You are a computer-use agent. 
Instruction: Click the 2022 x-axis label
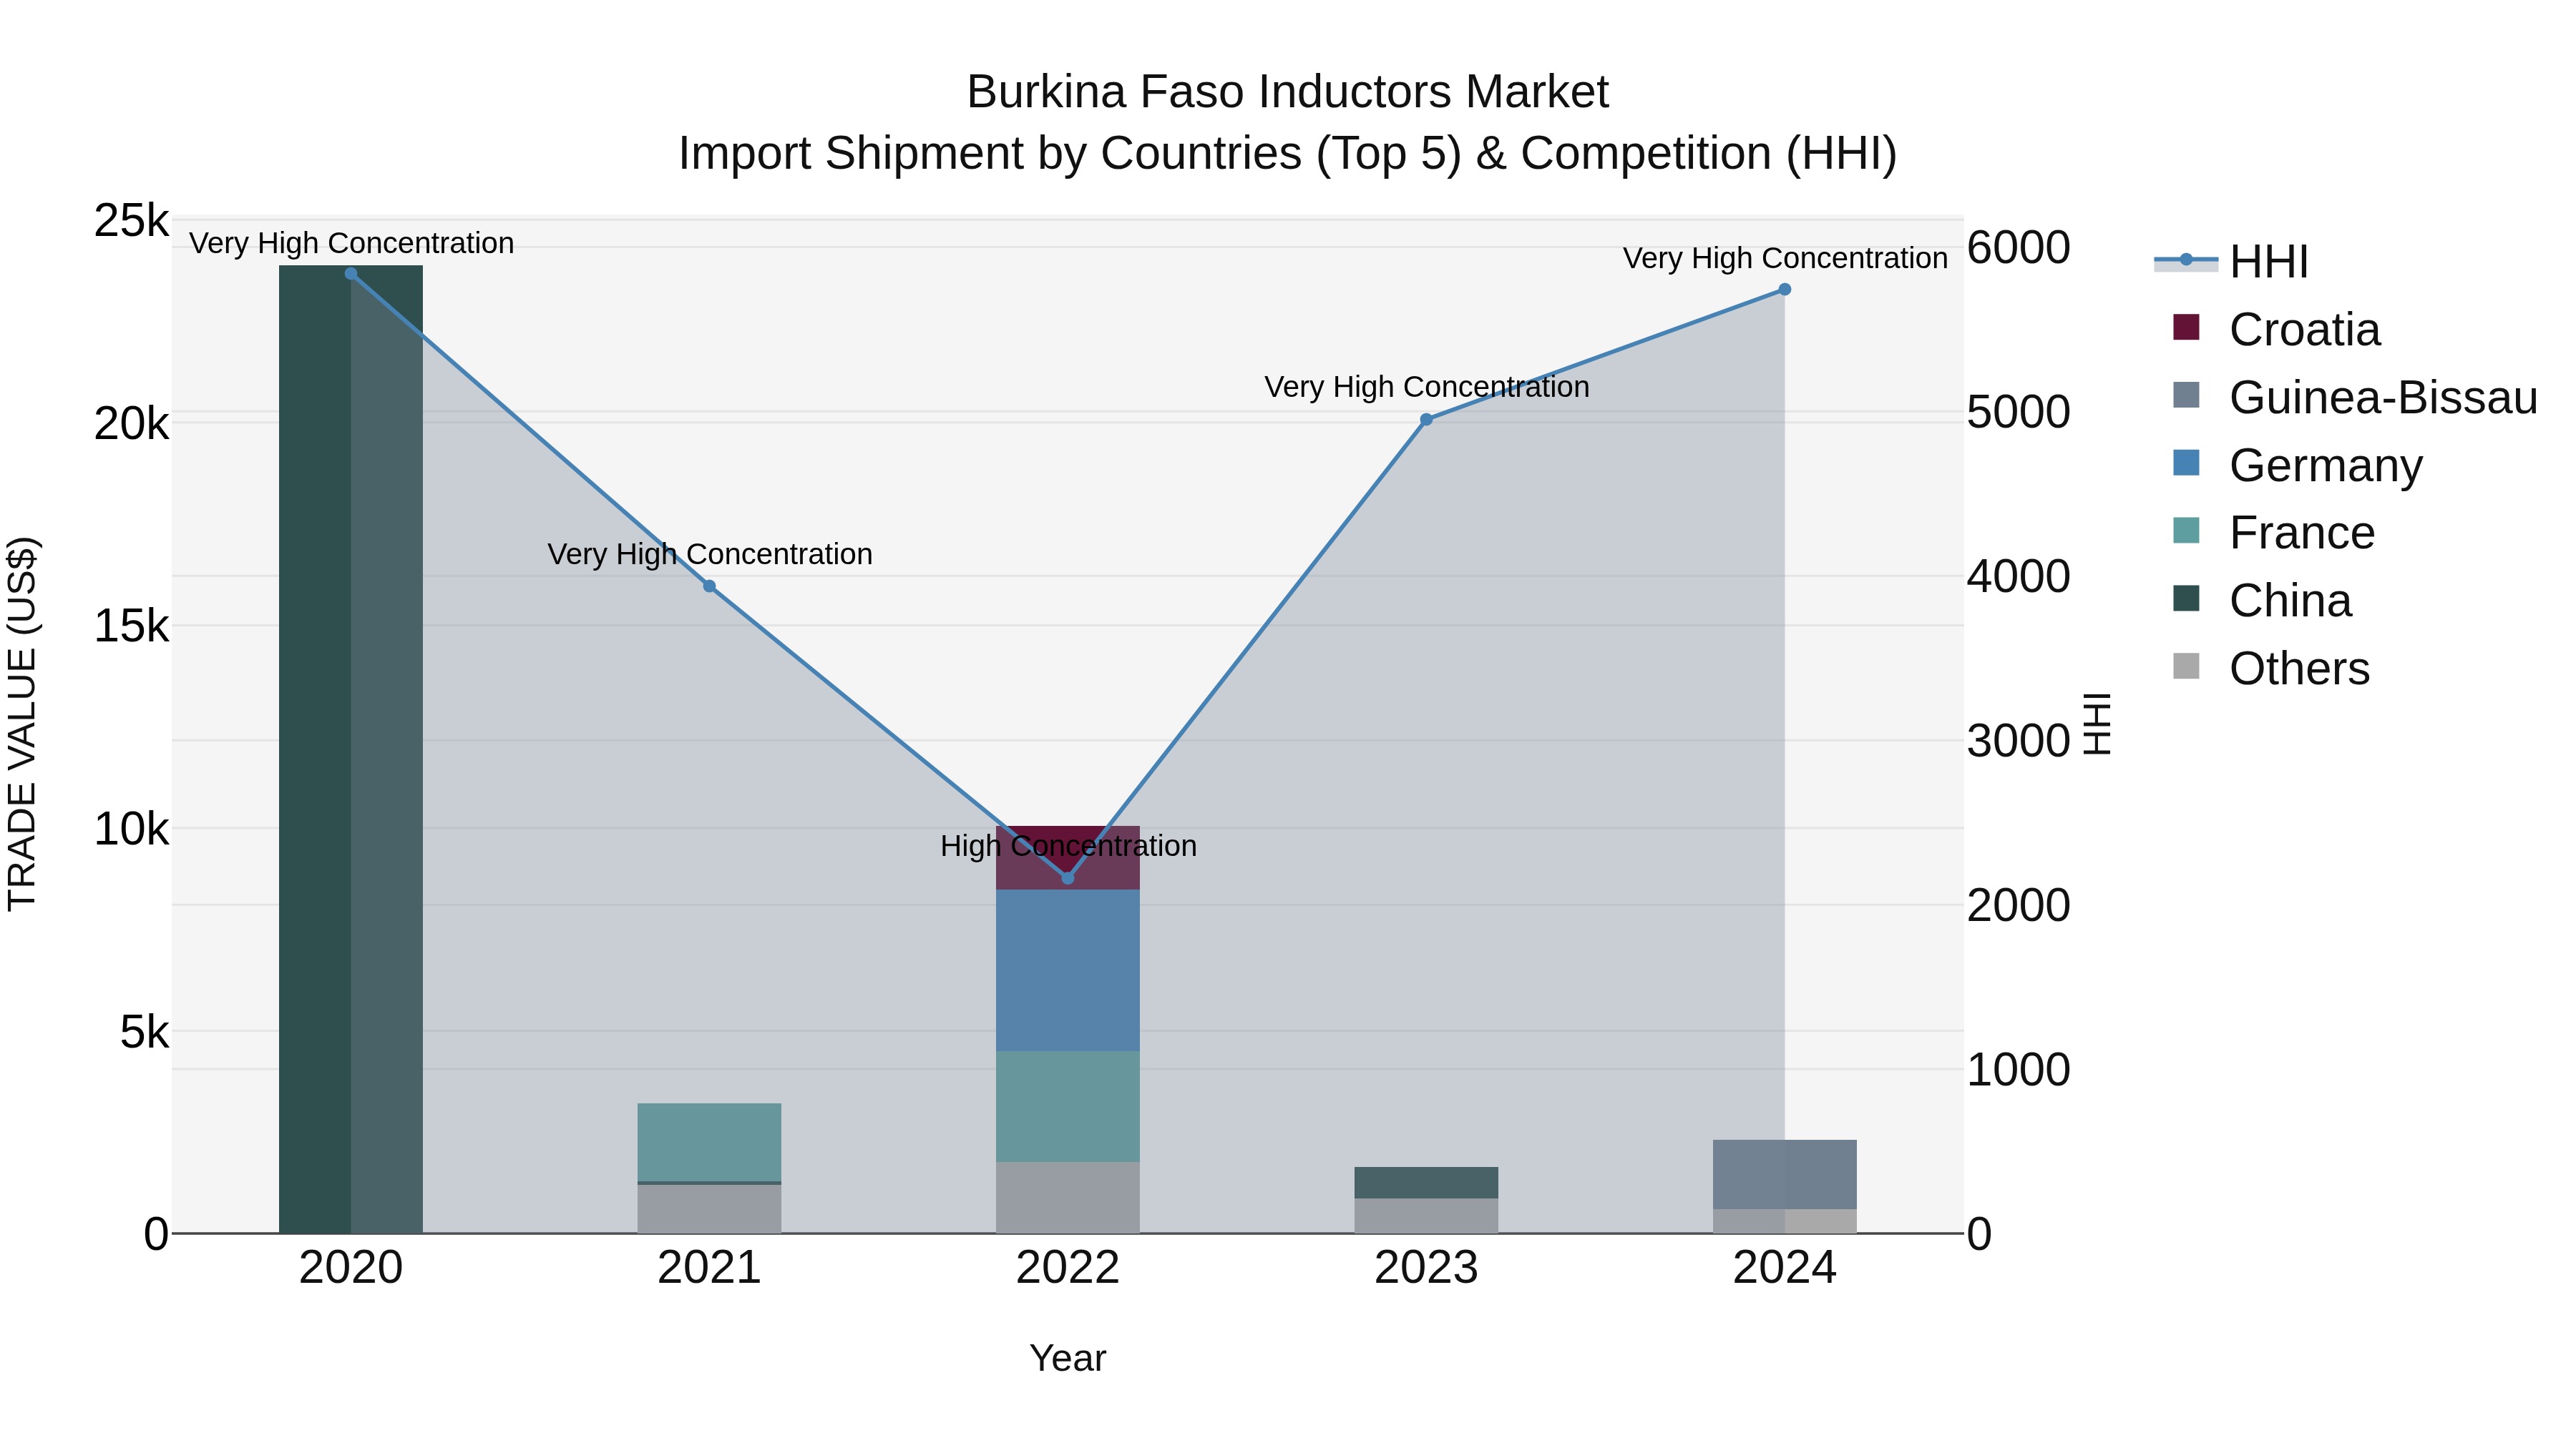[x=1068, y=1268]
